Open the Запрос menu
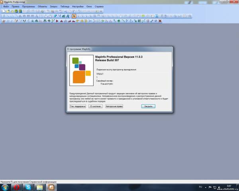 coord(54,6)
